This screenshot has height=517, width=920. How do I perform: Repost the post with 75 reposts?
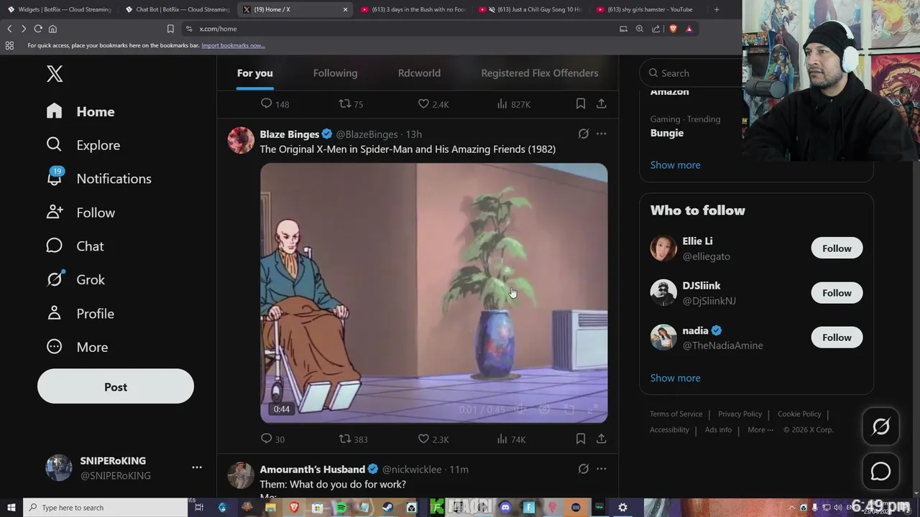pos(351,104)
